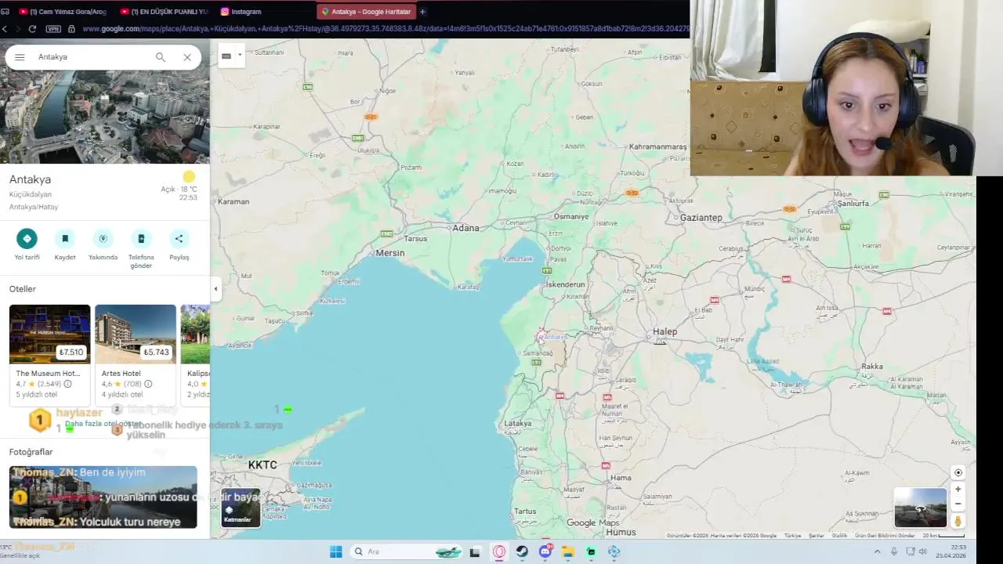Viewport: 1003px width, 564px height.
Task: Open the Fotoğraflar street photo thumbnail
Action: coord(103,497)
